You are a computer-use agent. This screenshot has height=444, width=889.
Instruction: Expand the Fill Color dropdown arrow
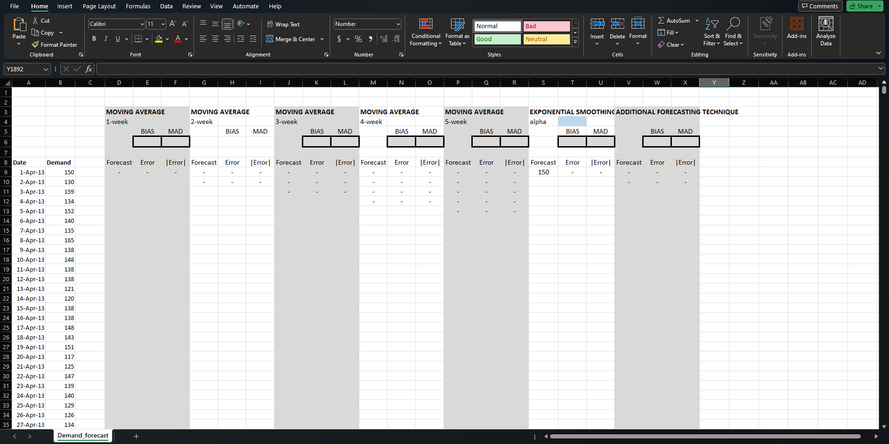click(168, 39)
